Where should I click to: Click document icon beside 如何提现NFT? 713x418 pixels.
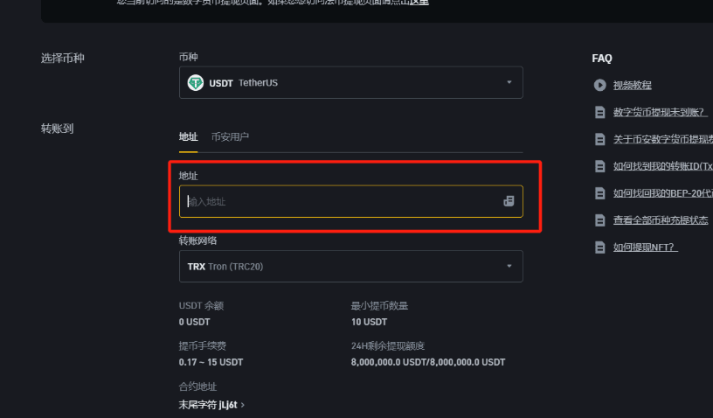(600, 247)
